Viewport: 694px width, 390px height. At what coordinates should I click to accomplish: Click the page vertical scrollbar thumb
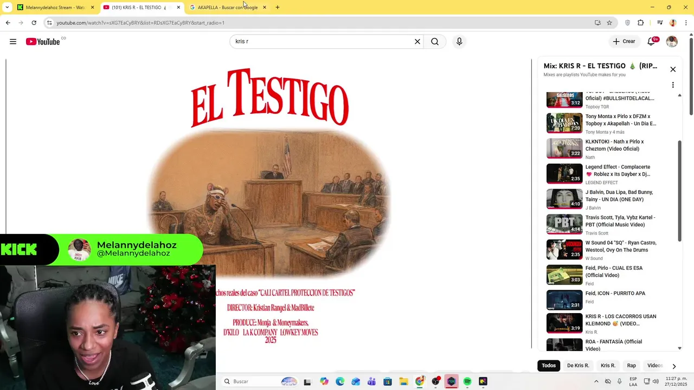click(x=691, y=76)
